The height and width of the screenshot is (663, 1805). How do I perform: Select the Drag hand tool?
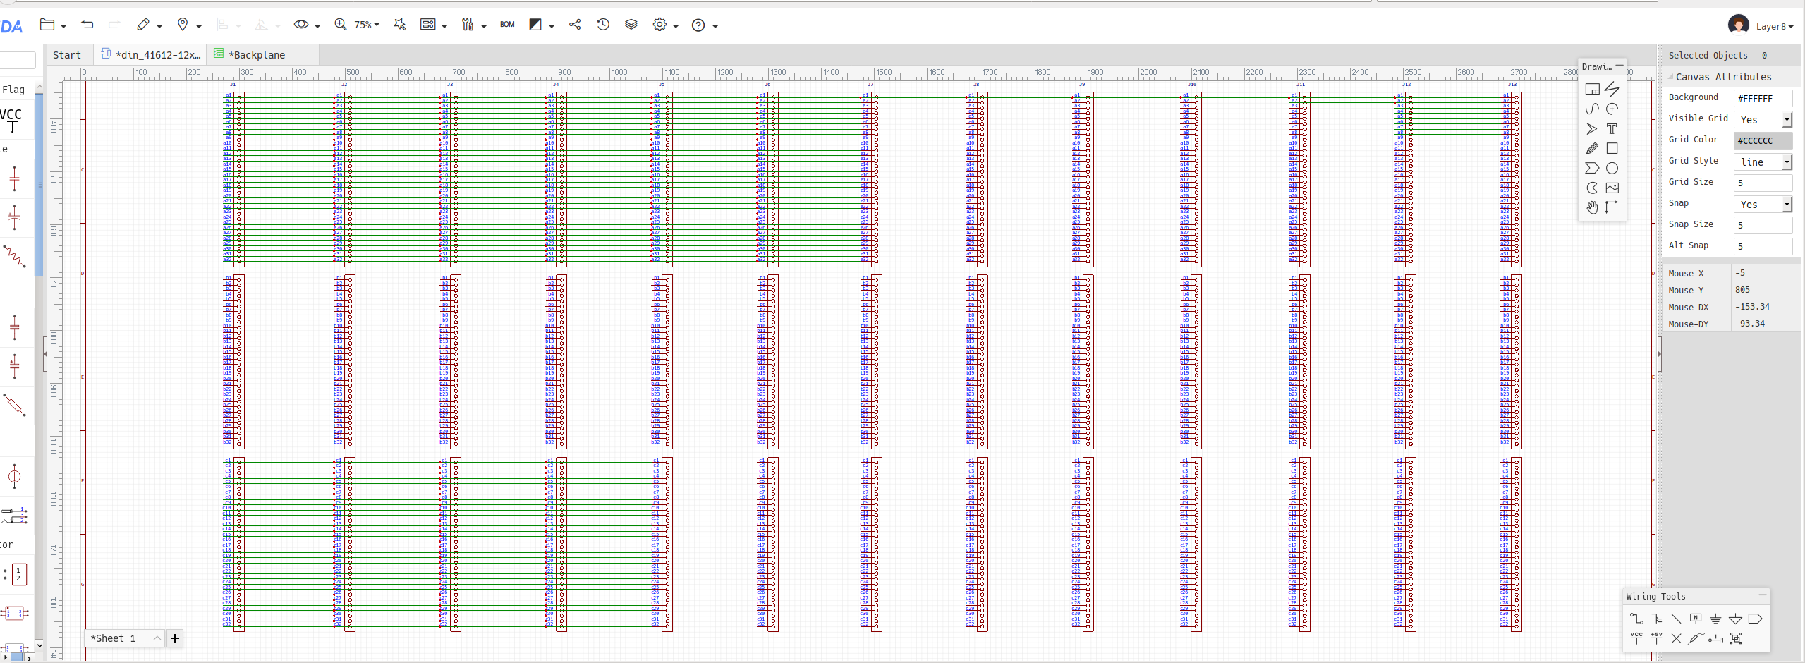pyautogui.click(x=1592, y=207)
